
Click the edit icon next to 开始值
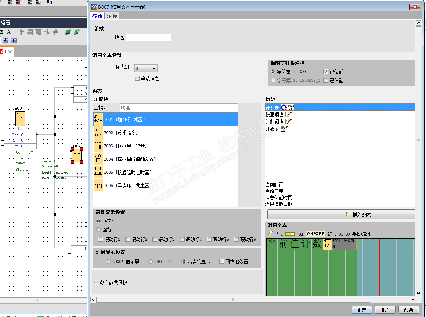pyautogui.click(x=284, y=129)
